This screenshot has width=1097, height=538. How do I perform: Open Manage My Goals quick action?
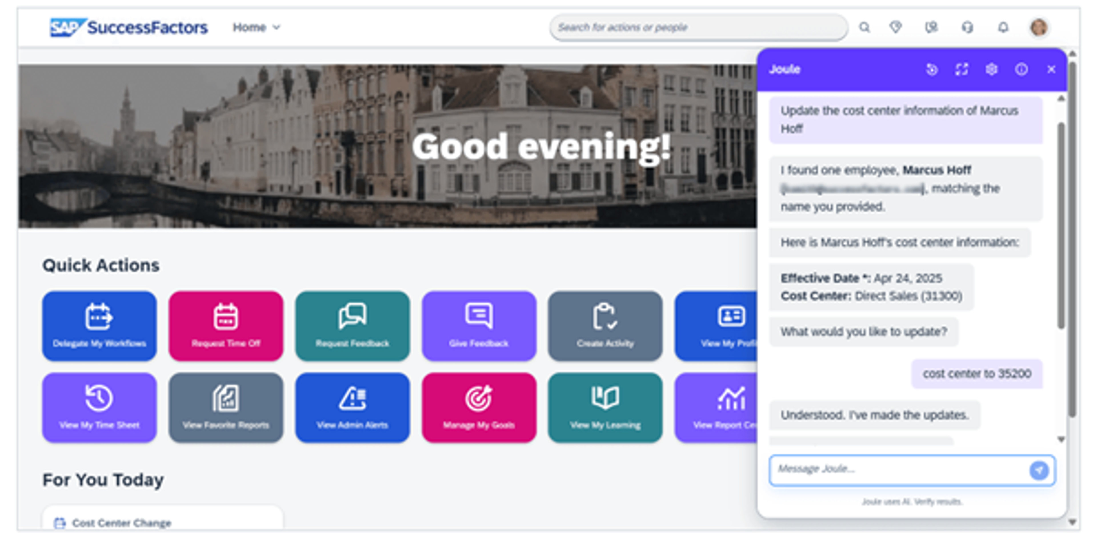[x=479, y=408]
